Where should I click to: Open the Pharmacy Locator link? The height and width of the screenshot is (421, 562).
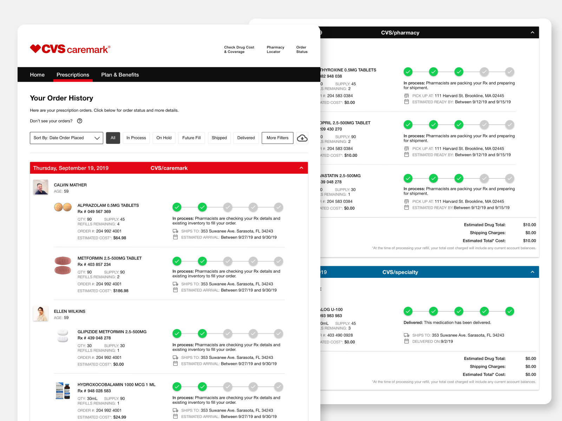click(275, 49)
